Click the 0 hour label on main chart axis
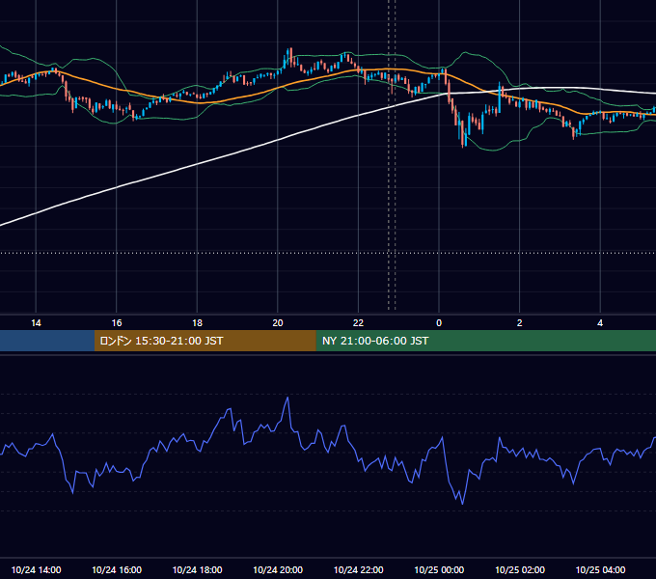The image size is (656, 579). [x=439, y=323]
